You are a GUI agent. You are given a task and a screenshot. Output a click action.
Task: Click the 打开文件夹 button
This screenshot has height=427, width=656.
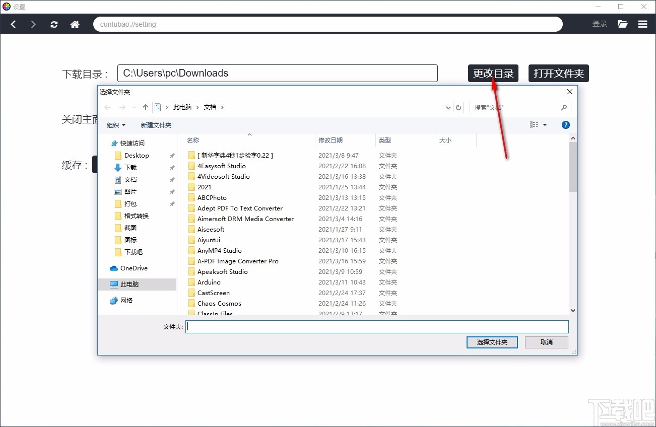pos(559,74)
